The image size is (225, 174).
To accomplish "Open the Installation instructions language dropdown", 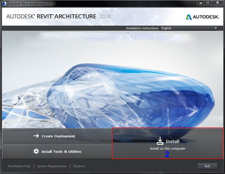I will coord(189,28).
